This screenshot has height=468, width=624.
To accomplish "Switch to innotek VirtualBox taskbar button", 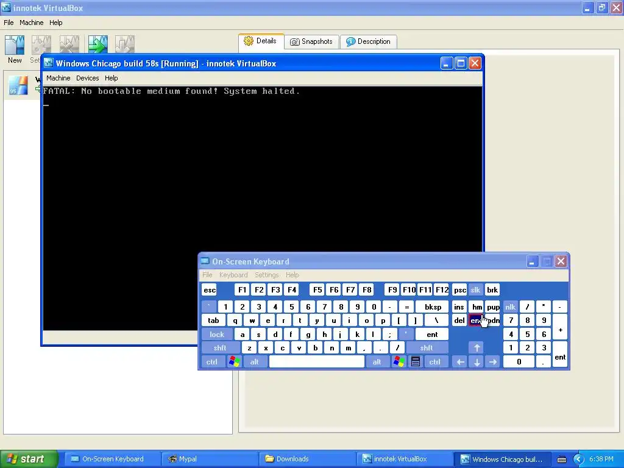I will tap(405, 459).
